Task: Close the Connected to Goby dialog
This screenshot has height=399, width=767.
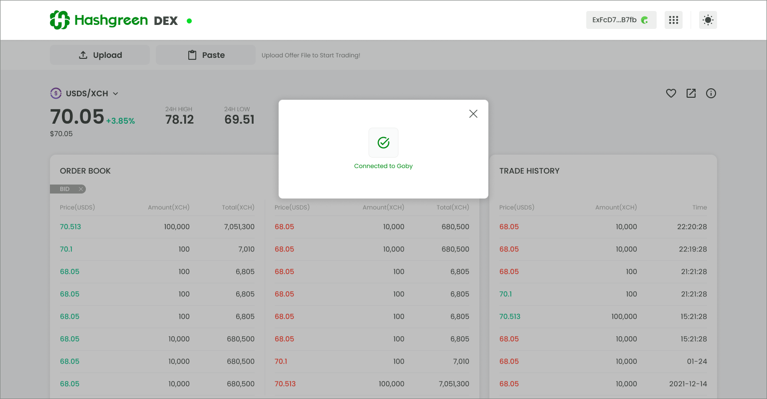Action: 473,114
